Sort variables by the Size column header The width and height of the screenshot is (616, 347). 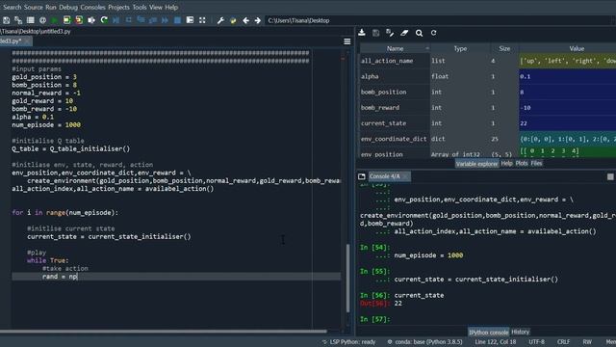tap(504, 48)
